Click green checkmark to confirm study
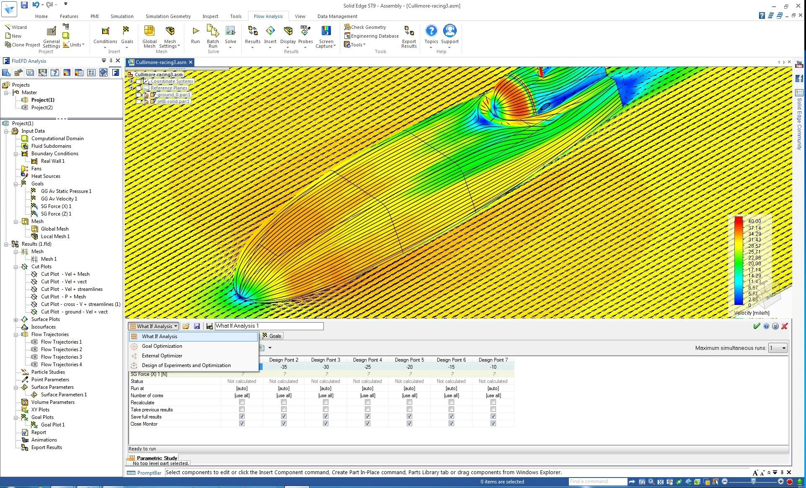Viewport: 806px width, 488px height. pyautogui.click(x=756, y=326)
